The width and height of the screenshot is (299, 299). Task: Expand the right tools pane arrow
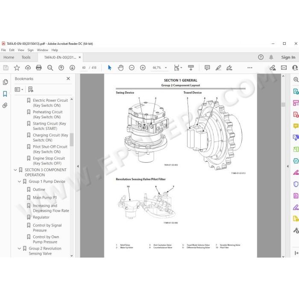tap(287, 166)
